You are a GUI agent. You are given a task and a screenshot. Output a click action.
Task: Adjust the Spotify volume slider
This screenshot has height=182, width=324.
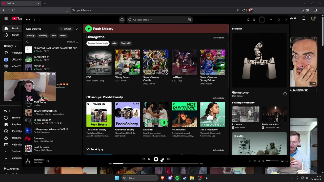(272, 161)
